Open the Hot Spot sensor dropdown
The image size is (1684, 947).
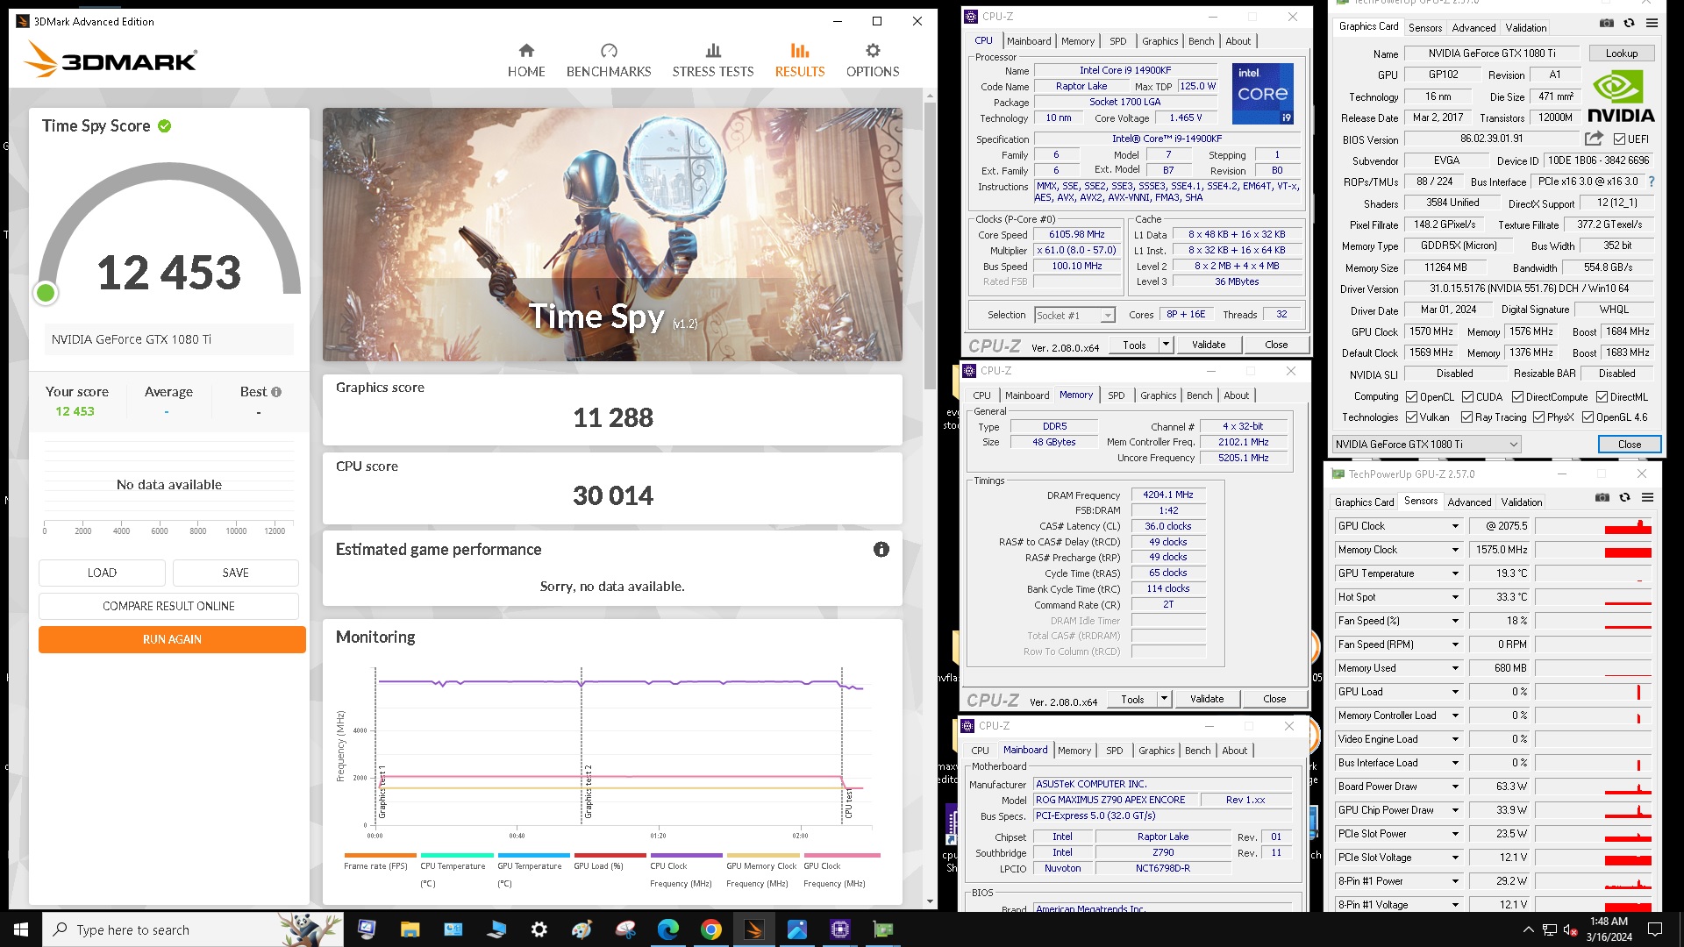1455,597
